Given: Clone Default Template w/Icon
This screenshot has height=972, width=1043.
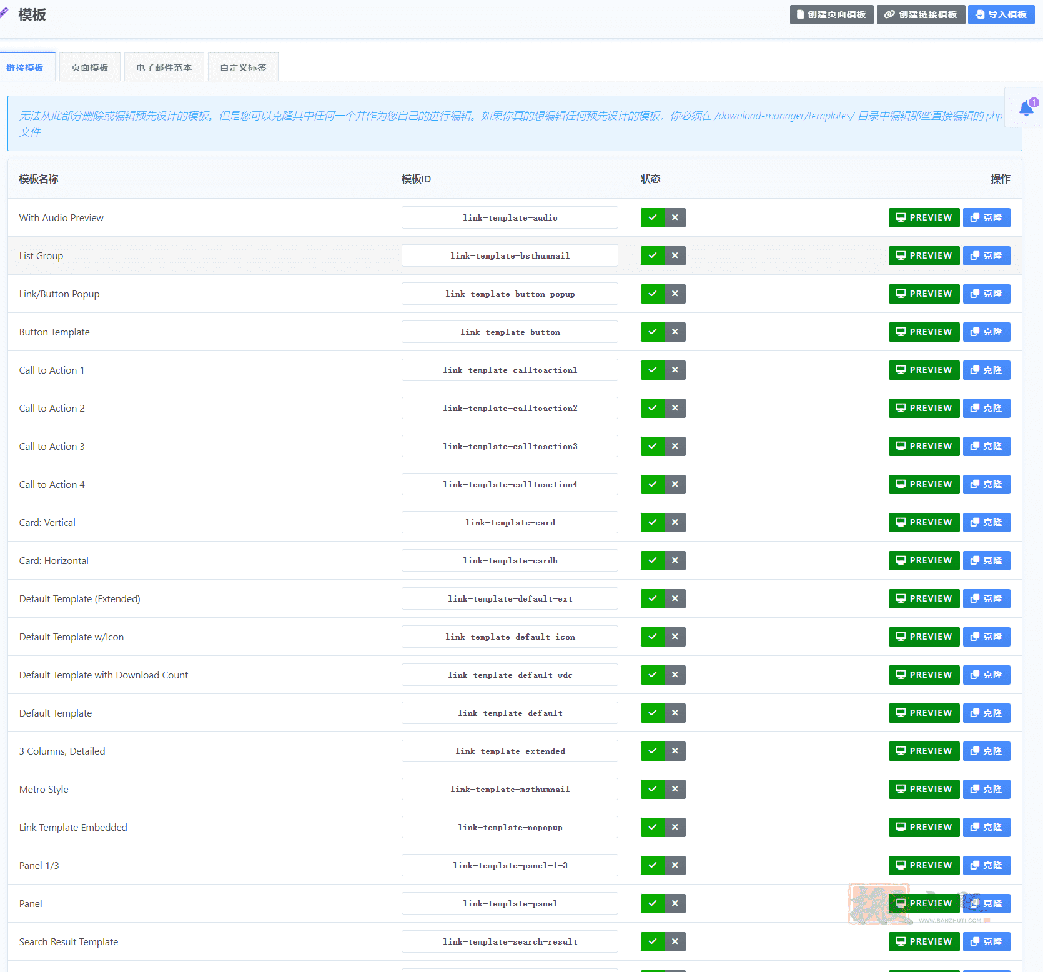Looking at the screenshot, I should (986, 637).
